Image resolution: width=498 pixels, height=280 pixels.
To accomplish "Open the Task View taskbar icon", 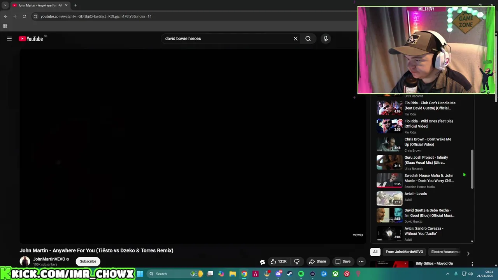I will pos(210,274).
